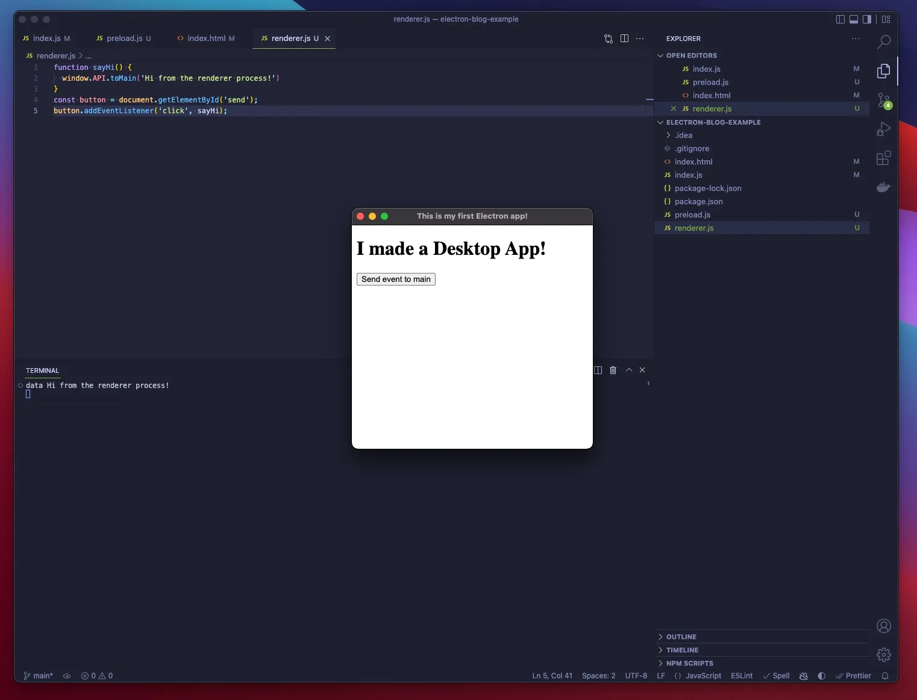Open the Extensions view
Image resolution: width=917 pixels, height=700 pixels.
[x=884, y=158]
